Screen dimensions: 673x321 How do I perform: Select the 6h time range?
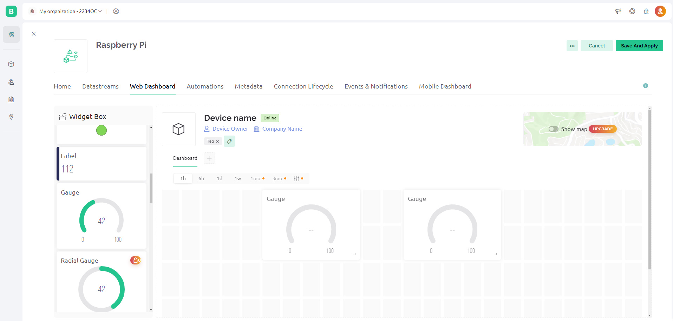click(201, 178)
